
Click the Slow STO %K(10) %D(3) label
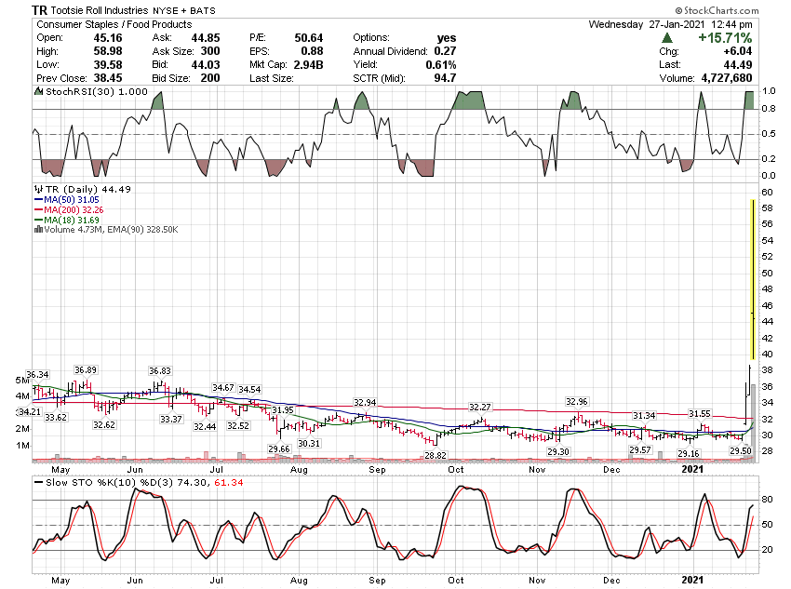110,483
